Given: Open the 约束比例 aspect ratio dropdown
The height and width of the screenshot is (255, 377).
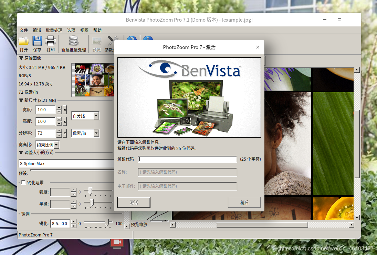Looking at the screenshot, I should click(x=56, y=145).
